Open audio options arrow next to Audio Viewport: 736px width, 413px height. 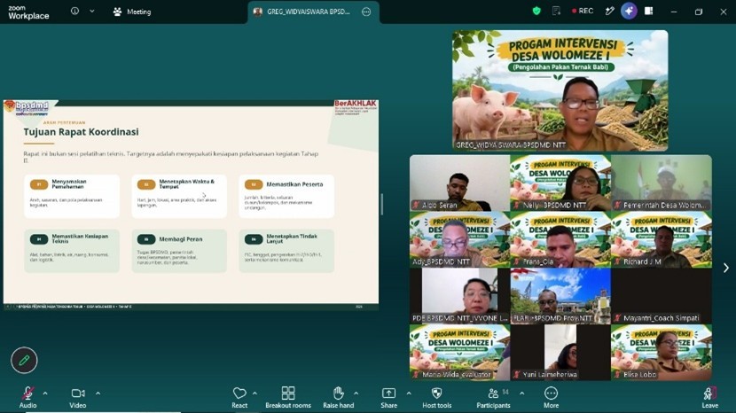point(45,394)
